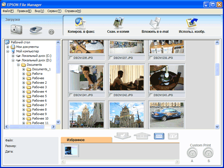The image size is (224, 168).
Task: Click favorites strip scroll-left arrow
Action: point(63,162)
